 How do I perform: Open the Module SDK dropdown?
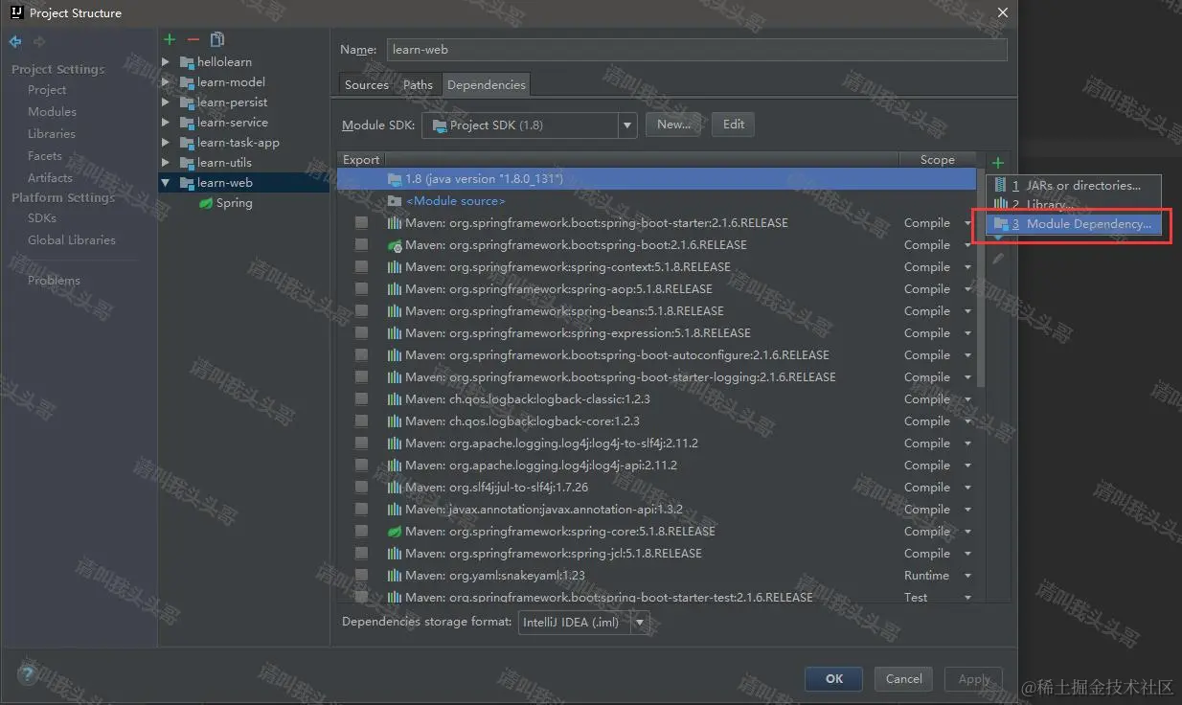pyautogui.click(x=626, y=125)
